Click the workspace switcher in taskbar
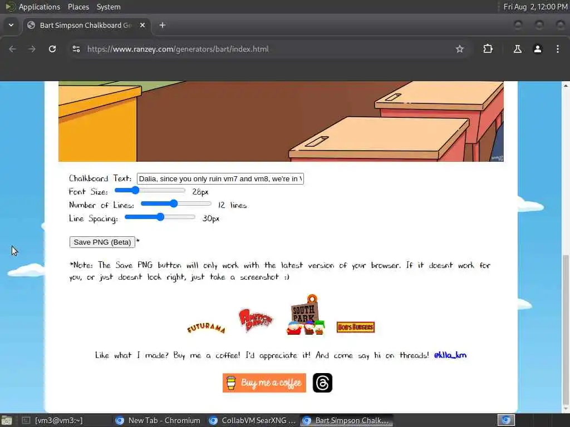Viewport: 570px width, 427px height. click(x=506, y=420)
